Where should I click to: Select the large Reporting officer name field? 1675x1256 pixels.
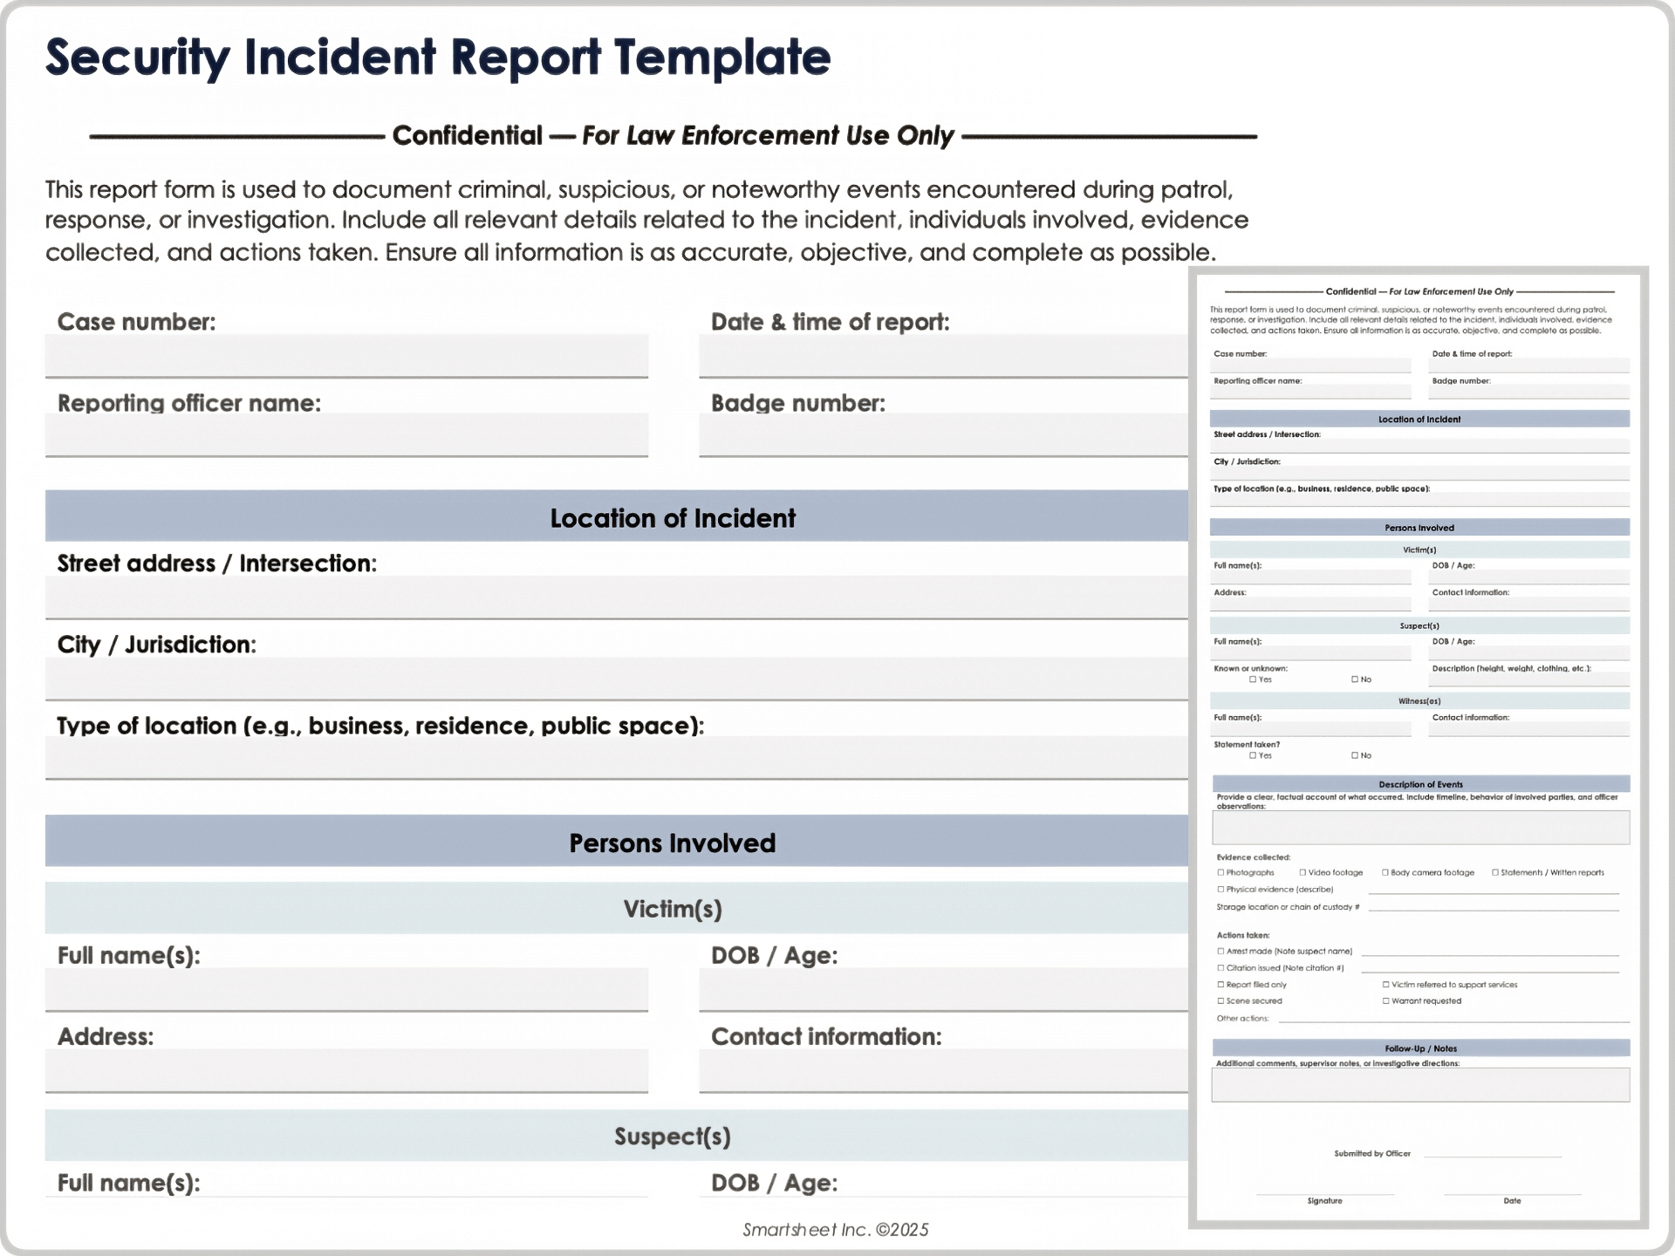click(x=346, y=435)
